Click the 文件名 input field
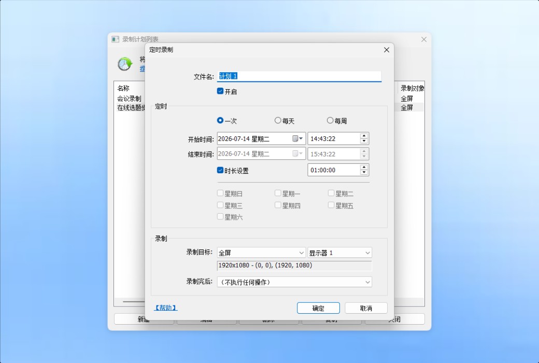 coord(299,76)
